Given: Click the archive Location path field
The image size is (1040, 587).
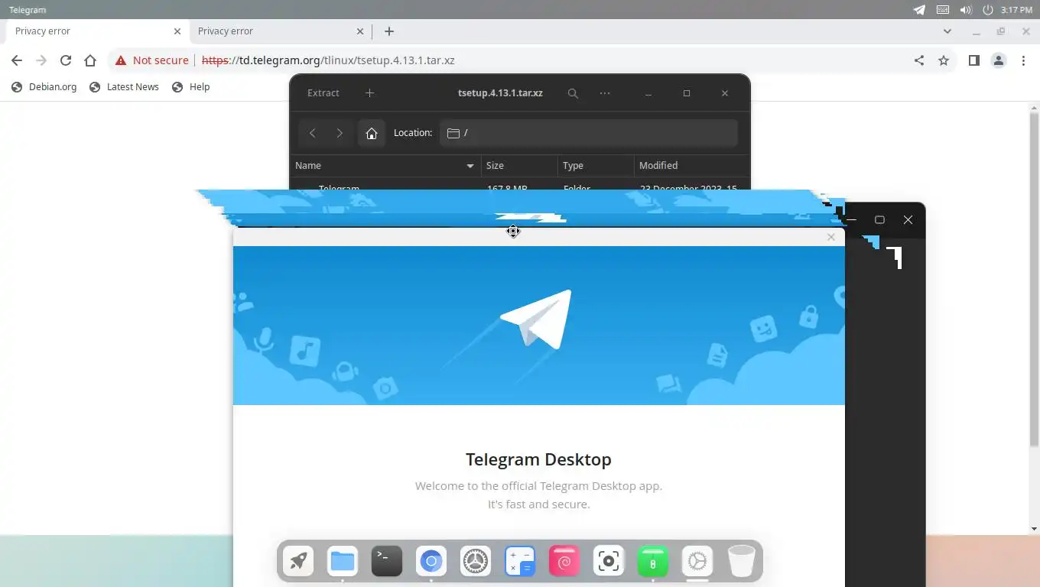Looking at the screenshot, I should pos(588,133).
